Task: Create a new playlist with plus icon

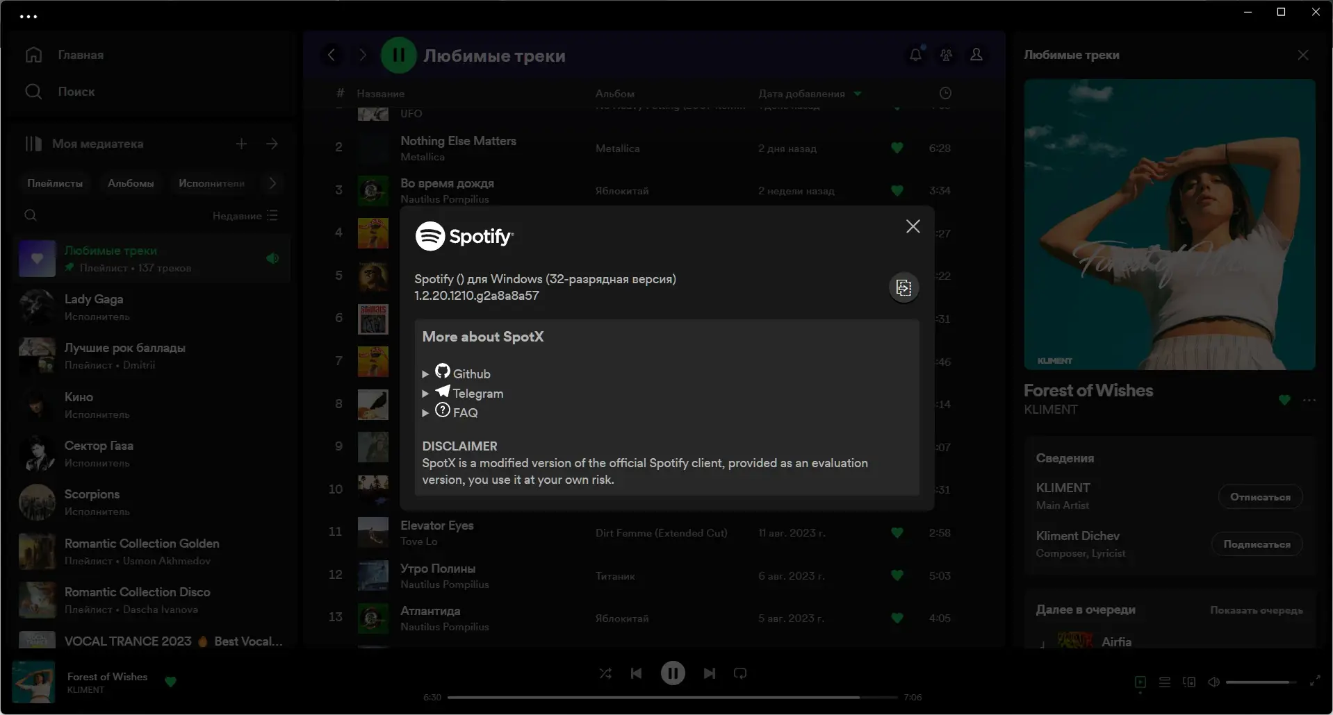Action: (241, 144)
